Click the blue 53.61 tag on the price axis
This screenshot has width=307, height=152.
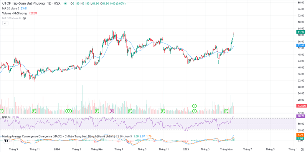(301, 45)
